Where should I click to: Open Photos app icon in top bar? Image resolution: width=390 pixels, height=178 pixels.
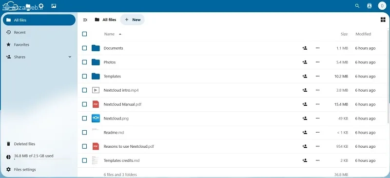tap(54, 6)
